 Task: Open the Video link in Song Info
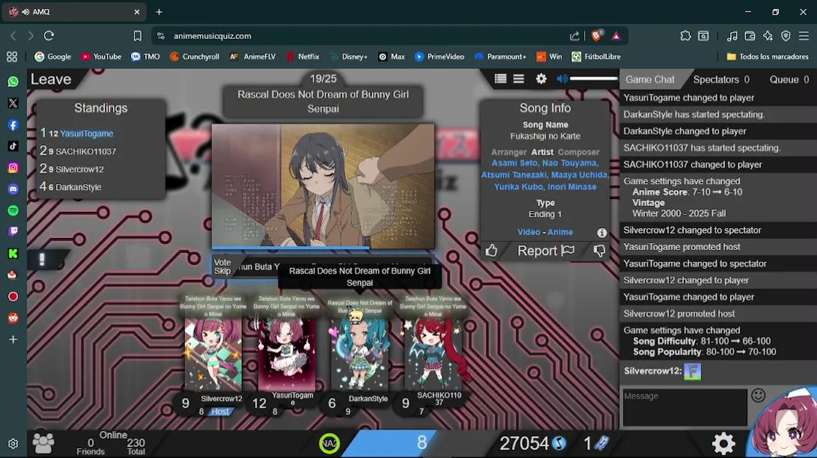[x=528, y=232]
